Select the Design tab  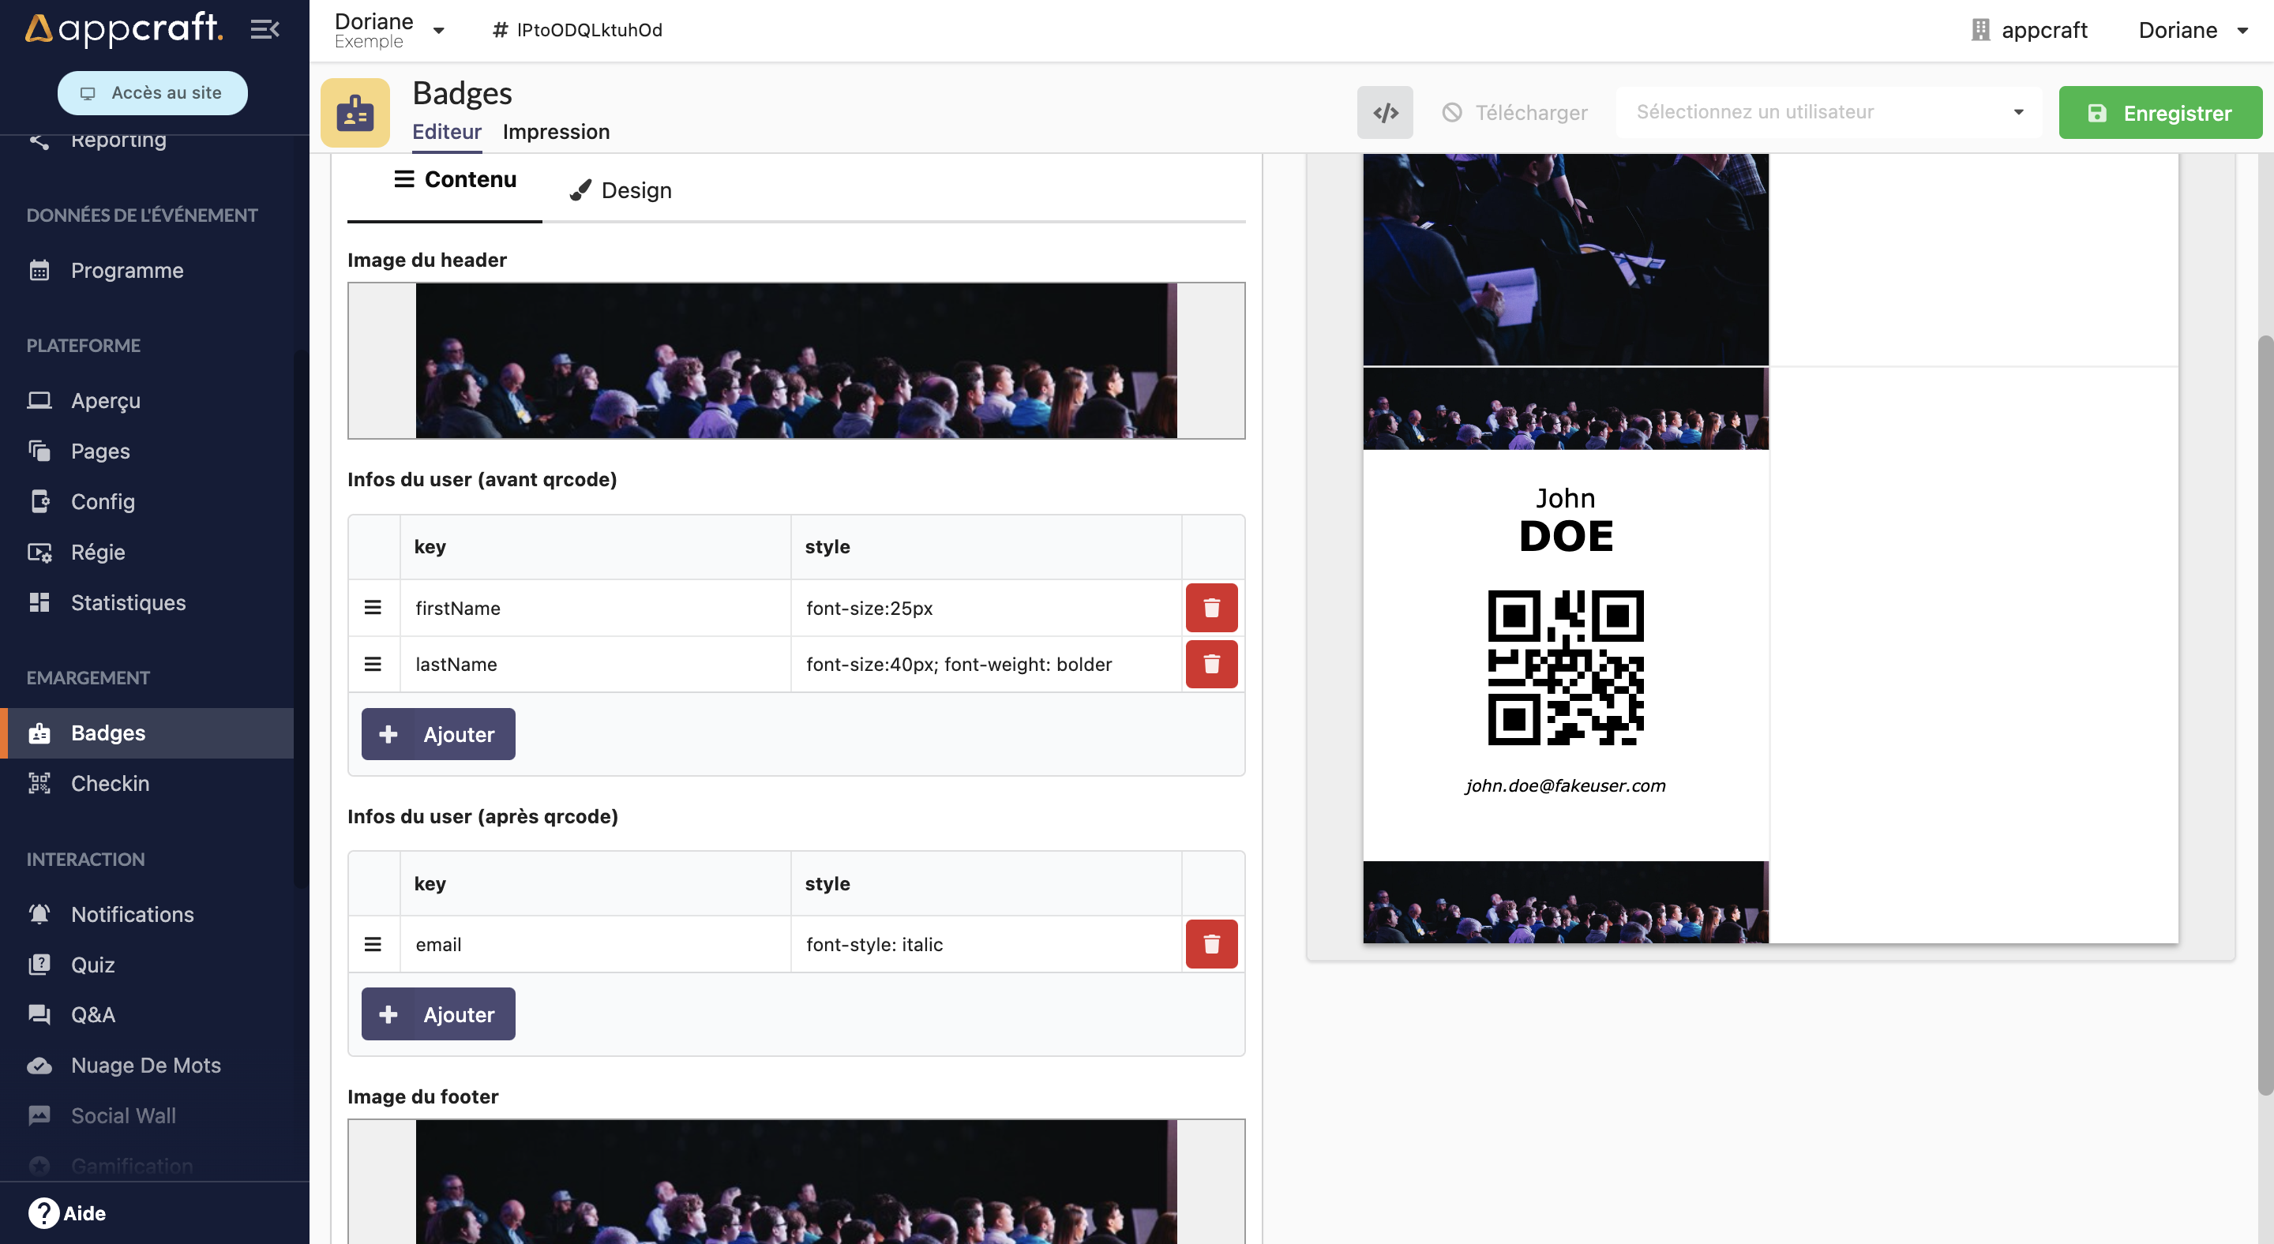(621, 190)
